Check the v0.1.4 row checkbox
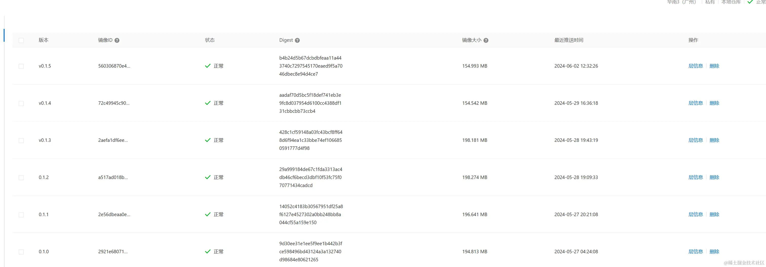 21,103
